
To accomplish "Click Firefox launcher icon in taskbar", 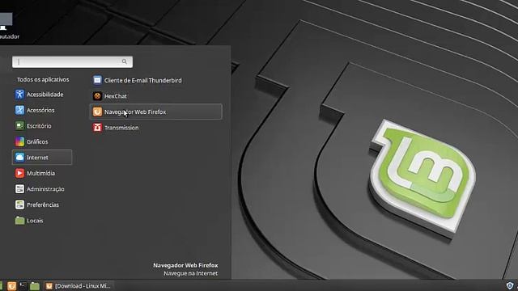I will click(12, 285).
